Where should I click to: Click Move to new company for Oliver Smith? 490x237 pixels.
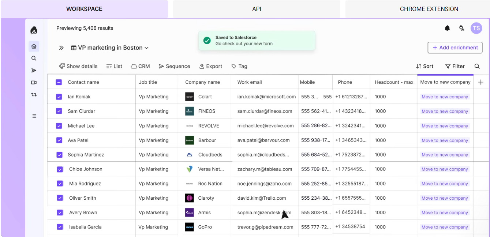coord(445,198)
